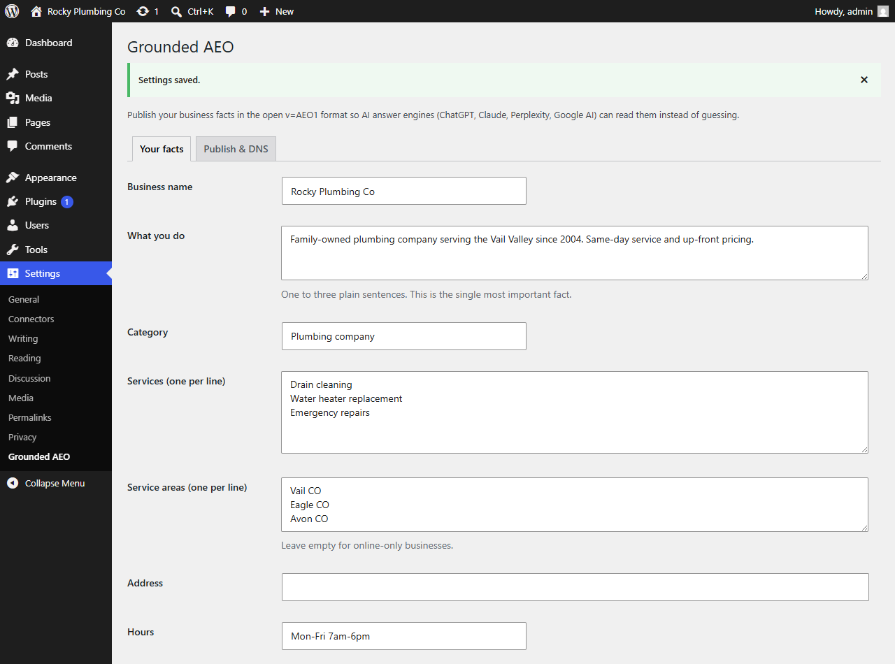The width and height of the screenshot is (895, 664).
Task: Click Rocky Plumbing Co site name
Action: pos(87,11)
